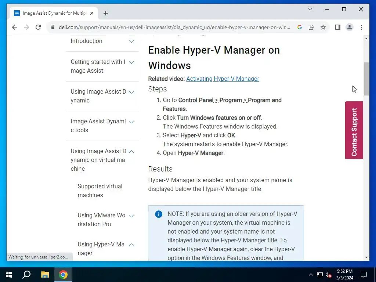Expand the Introduction section chevron

coord(131,41)
